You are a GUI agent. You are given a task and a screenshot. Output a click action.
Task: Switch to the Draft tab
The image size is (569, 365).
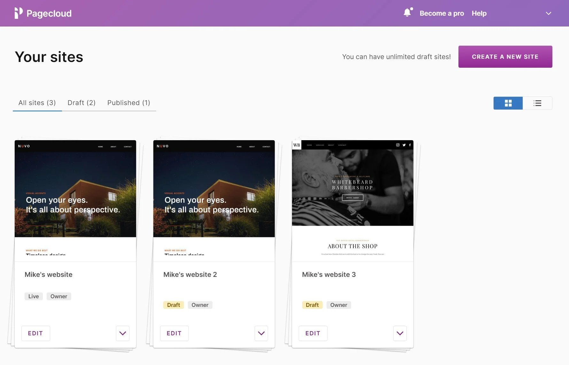point(81,103)
